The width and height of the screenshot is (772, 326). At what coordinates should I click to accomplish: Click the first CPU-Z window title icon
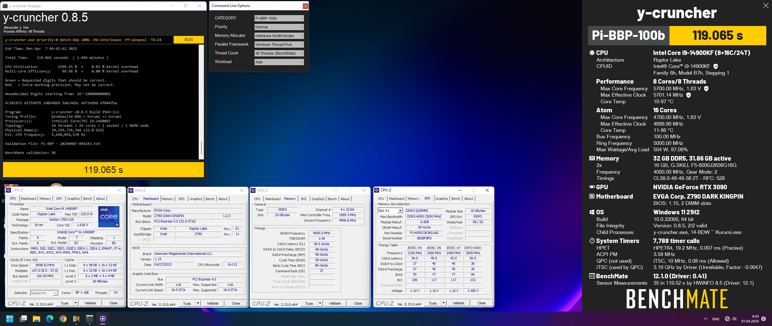[x=8, y=190]
